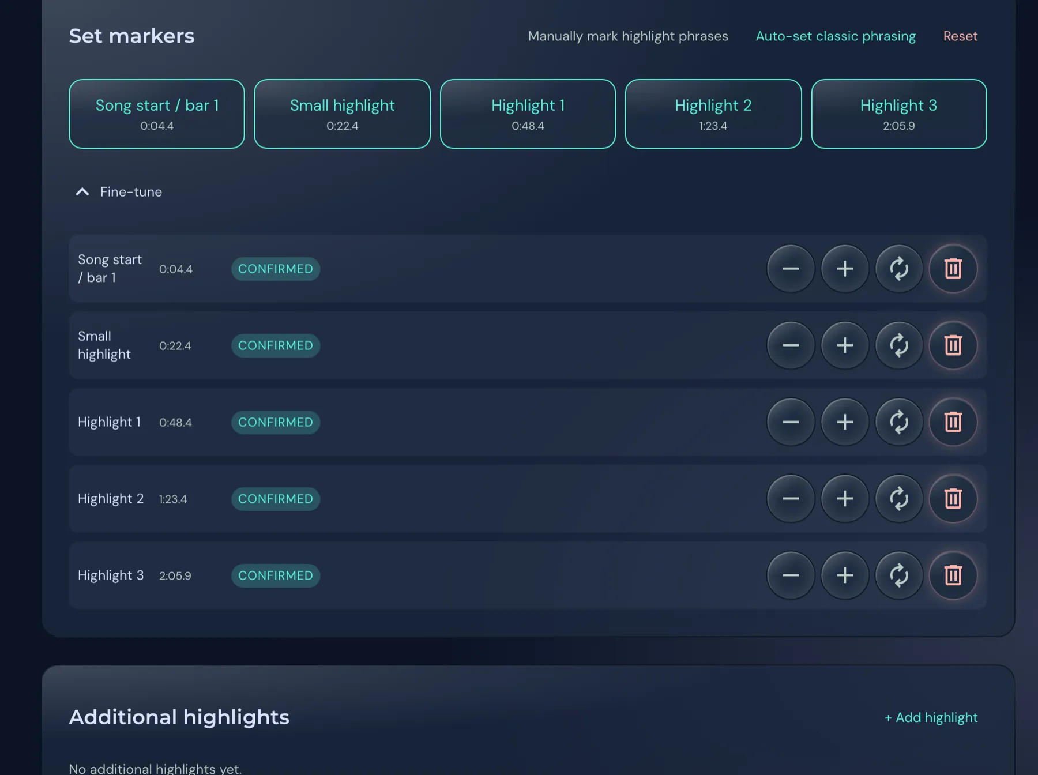Click the plus button for Highlight 1
1038x775 pixels.
tap(845, 422)
